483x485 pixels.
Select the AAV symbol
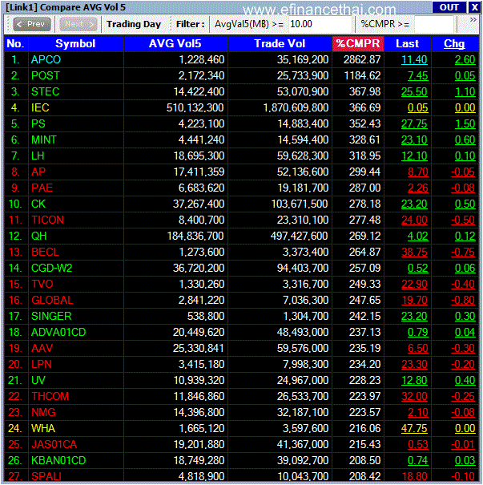coord(42,348)
